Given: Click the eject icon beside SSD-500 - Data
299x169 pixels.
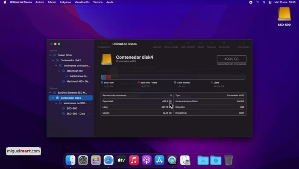Looking at the screenshot, I should coord(90,114).
